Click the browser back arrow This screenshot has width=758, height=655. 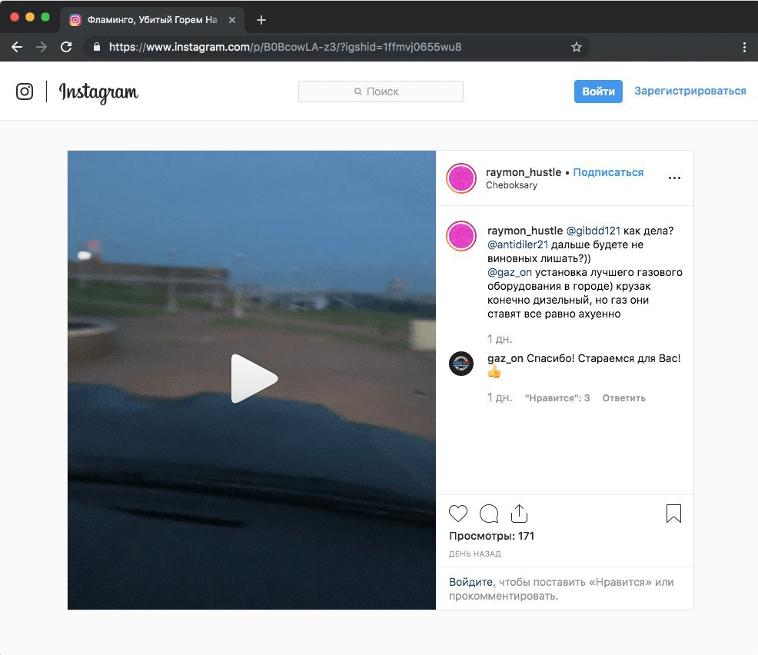[17, 47]
